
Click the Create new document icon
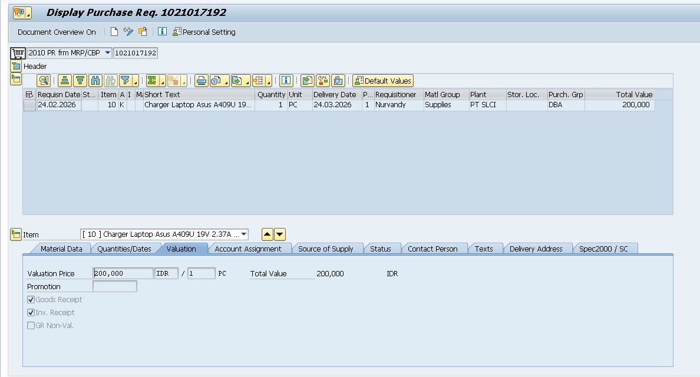point(114,32)
